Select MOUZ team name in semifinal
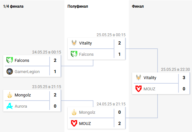The height and width of the screenshot is (132, 192). [85, 123]
